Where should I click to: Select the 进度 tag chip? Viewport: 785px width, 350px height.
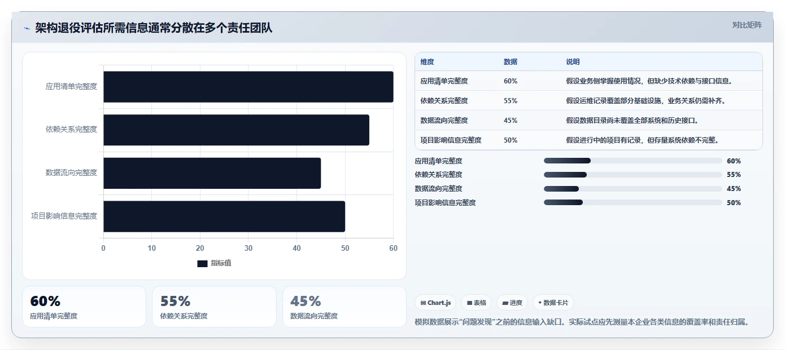512,303
